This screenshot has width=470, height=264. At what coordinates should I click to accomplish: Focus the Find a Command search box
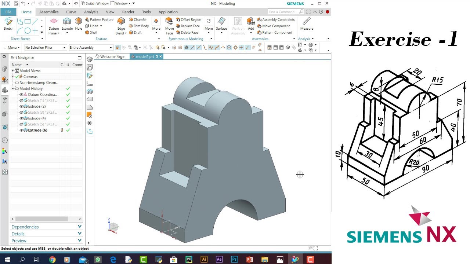[x=286, y=12]
